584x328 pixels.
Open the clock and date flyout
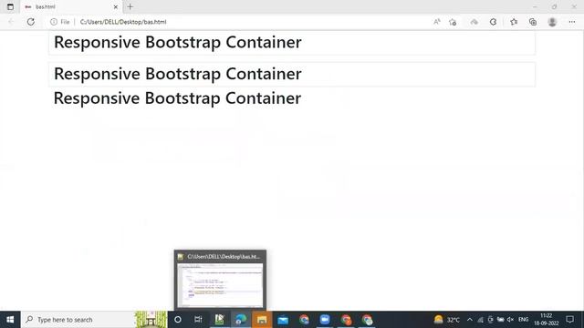pos(547,320)
